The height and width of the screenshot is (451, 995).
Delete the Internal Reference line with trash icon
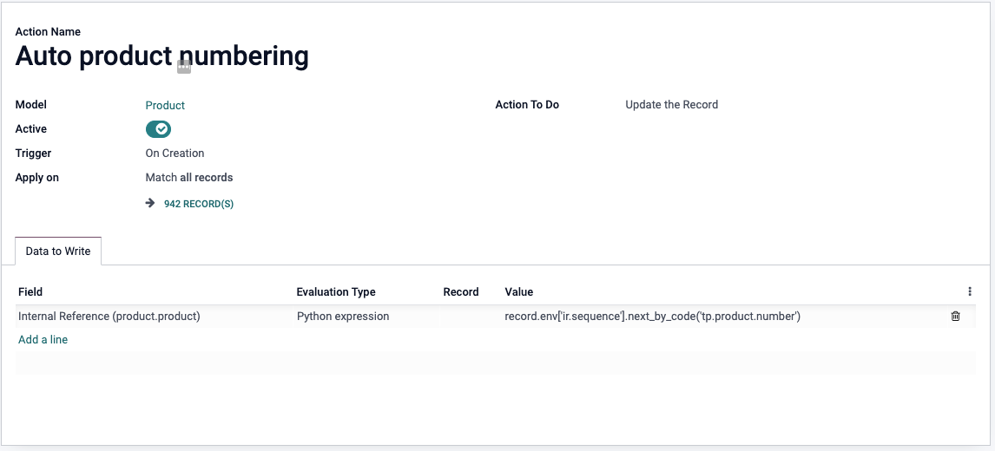tap(955, 316)
